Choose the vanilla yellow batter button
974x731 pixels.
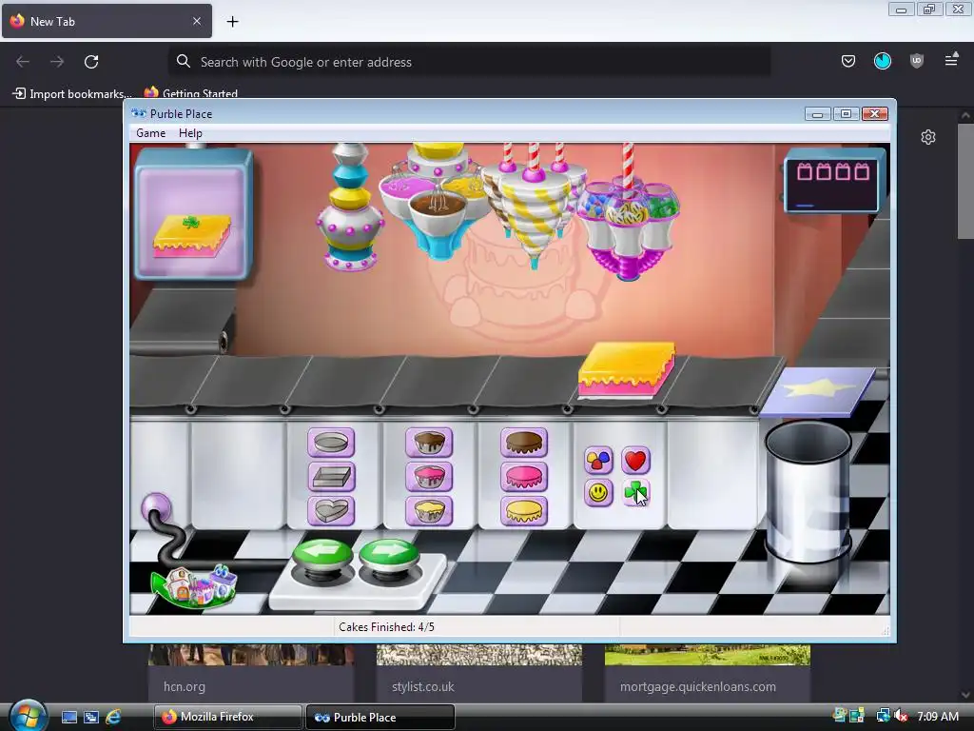click(x=429, y=511)
